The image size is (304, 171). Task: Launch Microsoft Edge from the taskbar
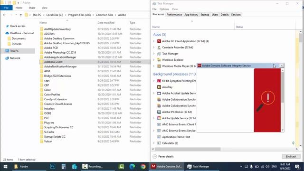tap(132, 166)
